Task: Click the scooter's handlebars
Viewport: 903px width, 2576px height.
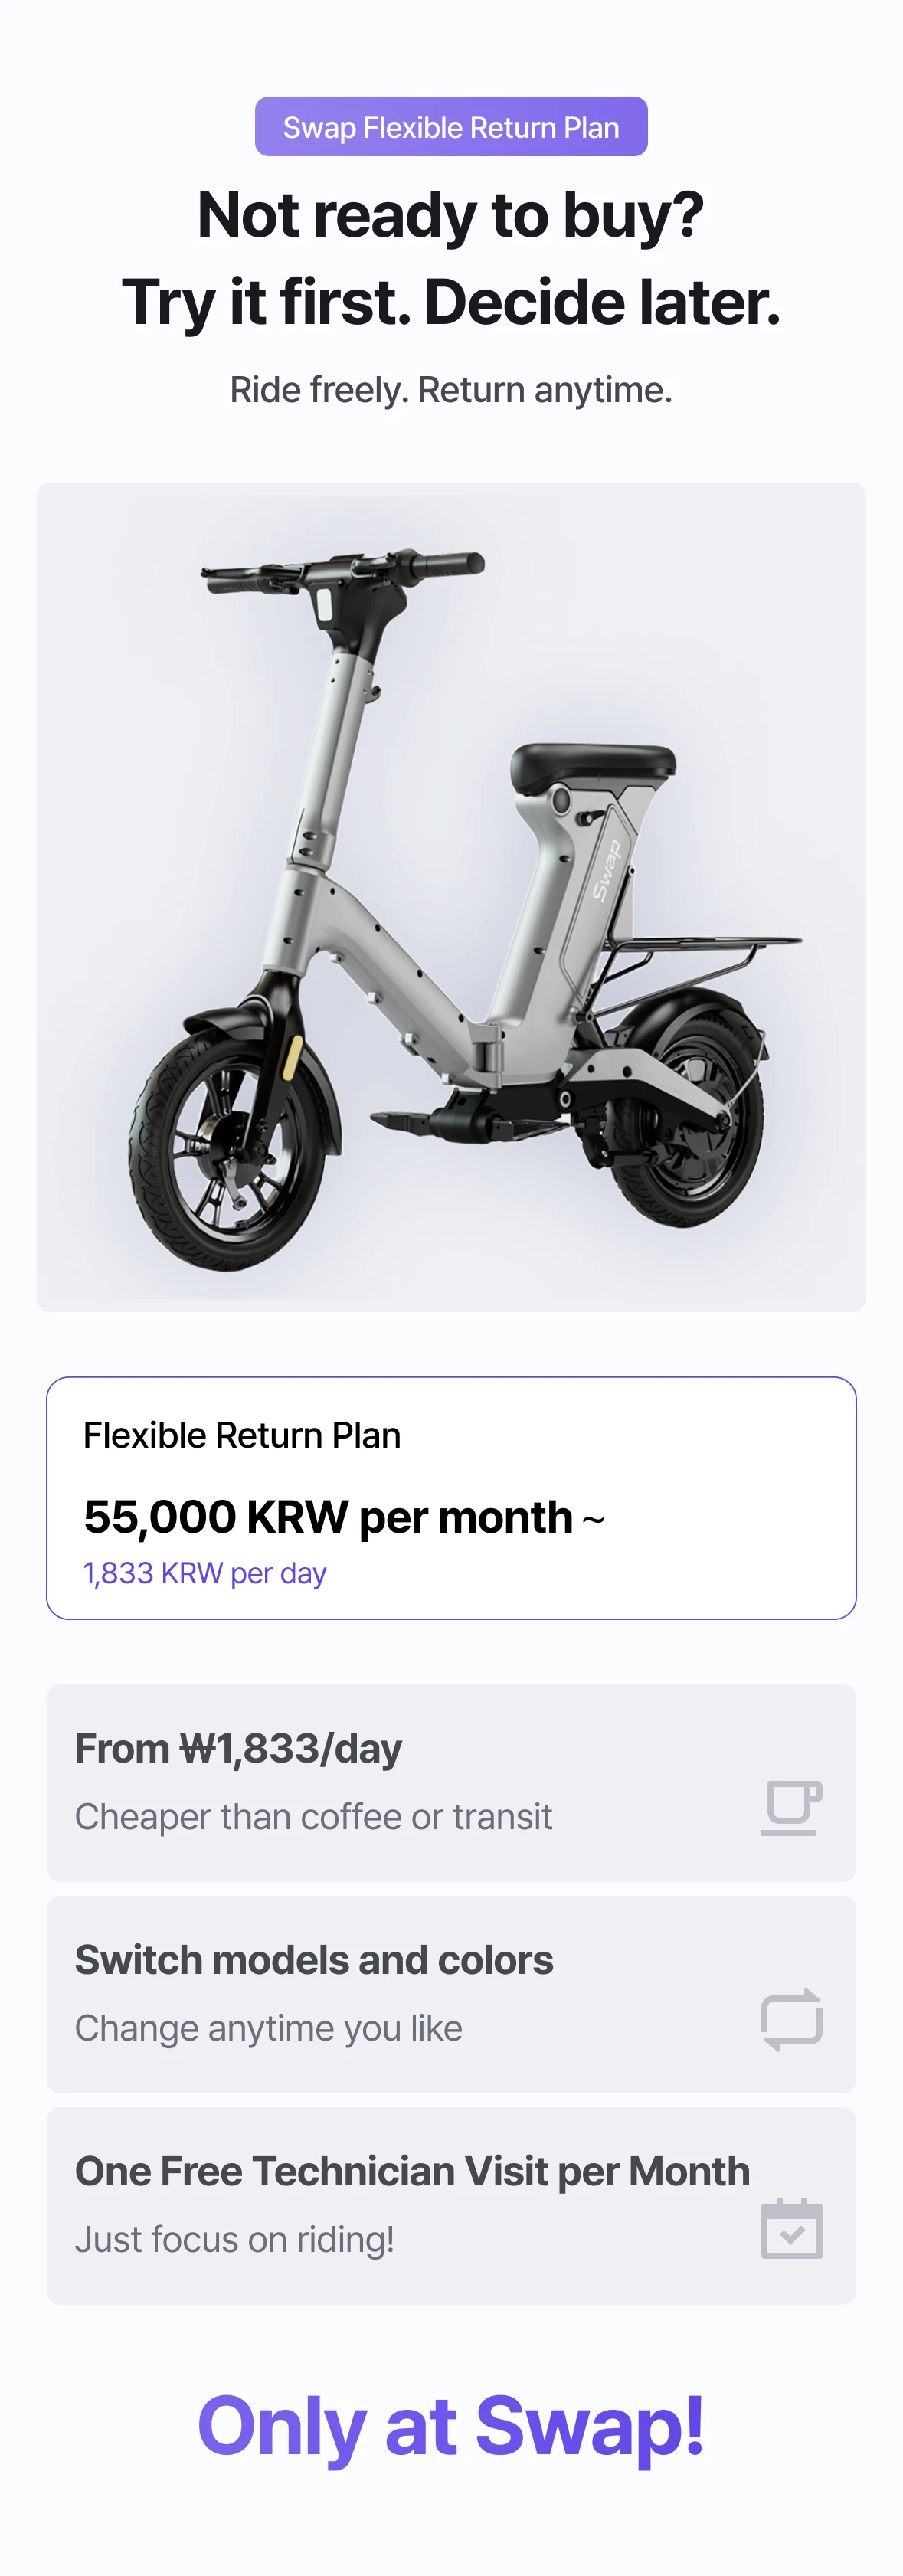Action: pos(340,572)
